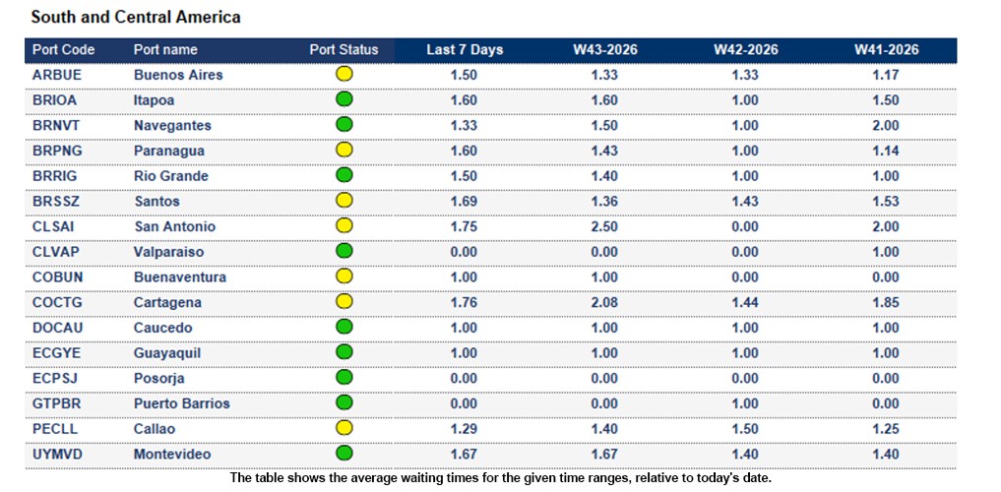
Task: Click the Itapoa port name
Action: 154,100
